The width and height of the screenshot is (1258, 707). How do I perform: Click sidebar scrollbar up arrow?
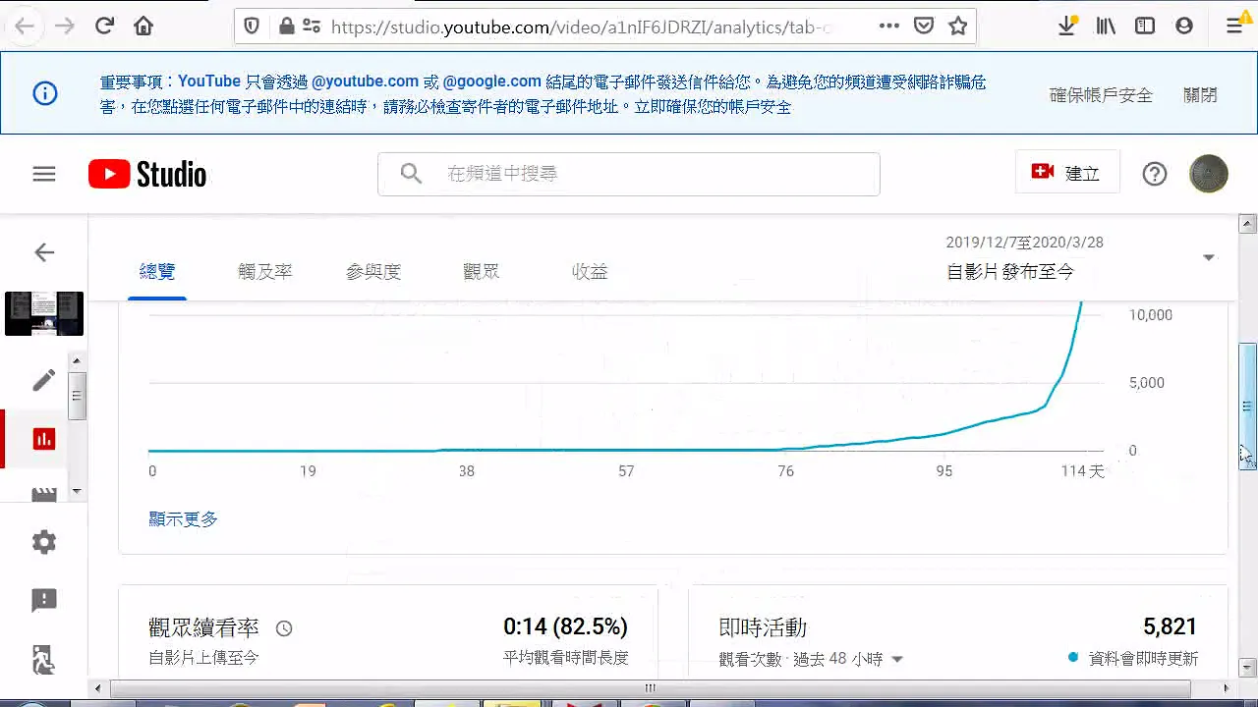[x=77, y=361]
